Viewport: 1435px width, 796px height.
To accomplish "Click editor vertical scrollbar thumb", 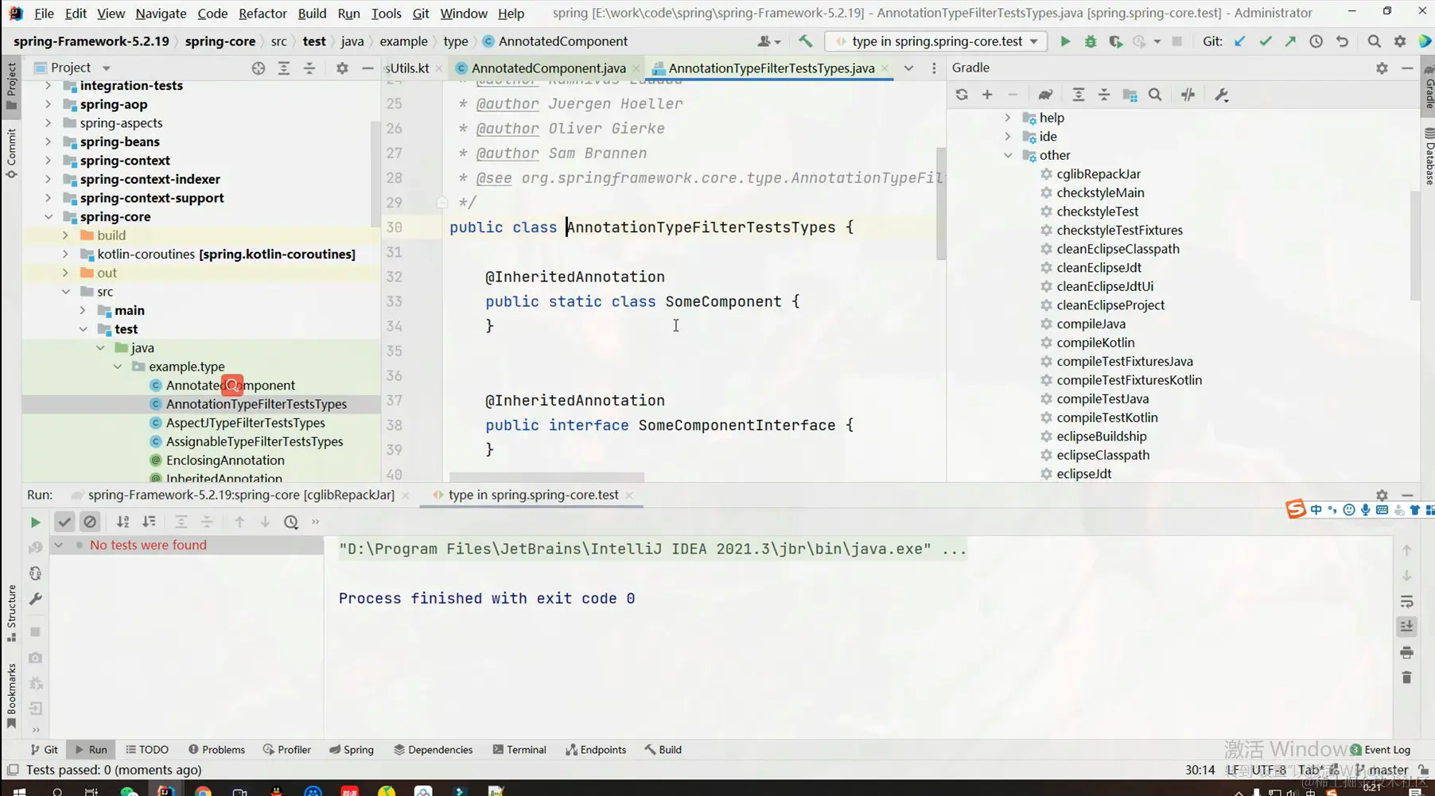I will [x=941, y=204].
